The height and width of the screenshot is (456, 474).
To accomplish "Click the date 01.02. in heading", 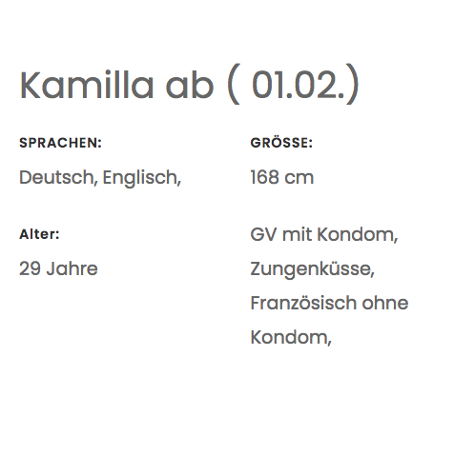I will click(299, 85).
